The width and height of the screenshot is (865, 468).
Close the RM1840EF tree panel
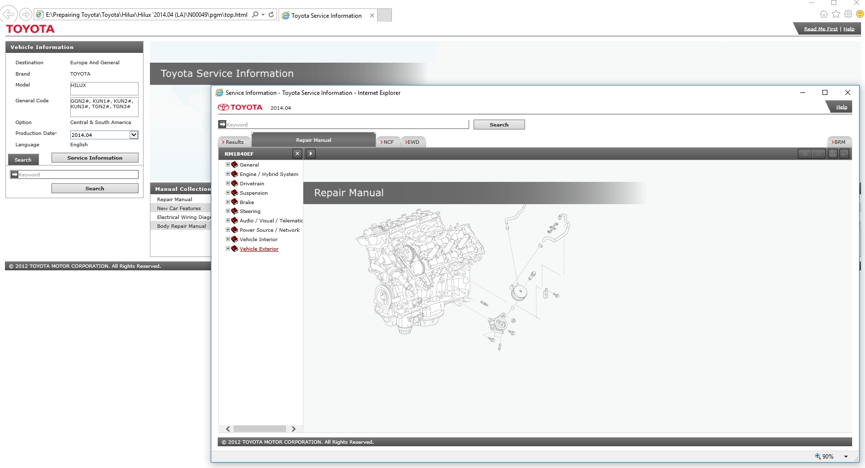pos(297,154)
